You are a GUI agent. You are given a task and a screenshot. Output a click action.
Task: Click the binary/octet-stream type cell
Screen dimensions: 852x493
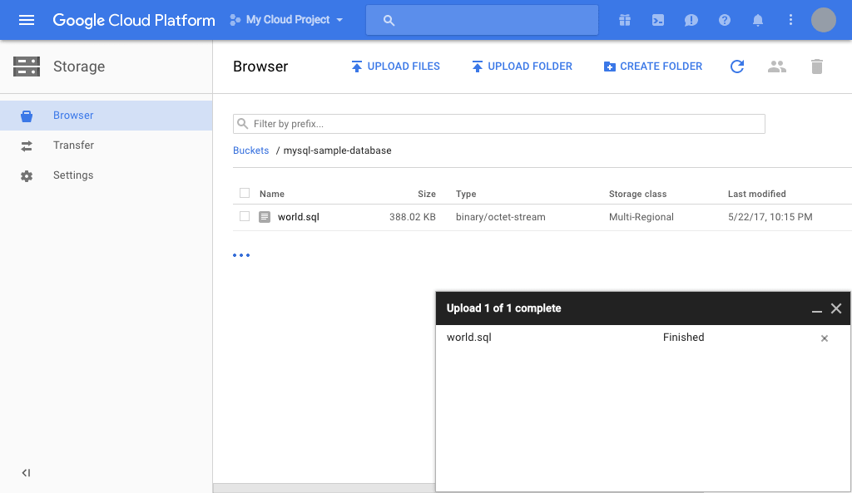click(x=500, y=217)
